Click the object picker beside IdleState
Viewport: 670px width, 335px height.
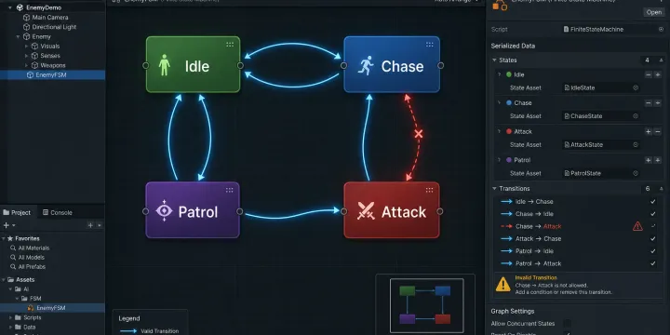[x=636, y=87]
